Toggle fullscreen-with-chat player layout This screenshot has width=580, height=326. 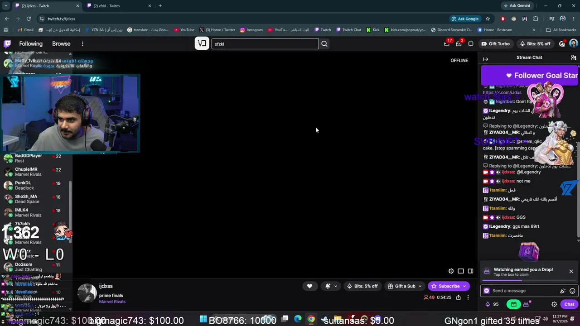470,271
